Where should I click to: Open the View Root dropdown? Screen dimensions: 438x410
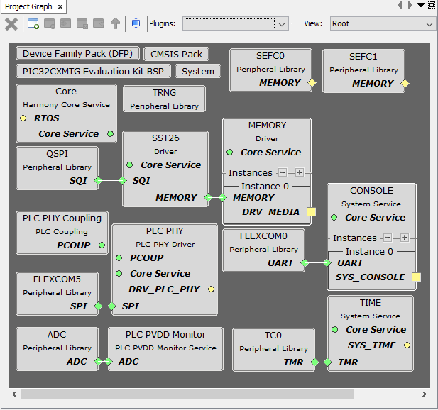click(382, 24)
